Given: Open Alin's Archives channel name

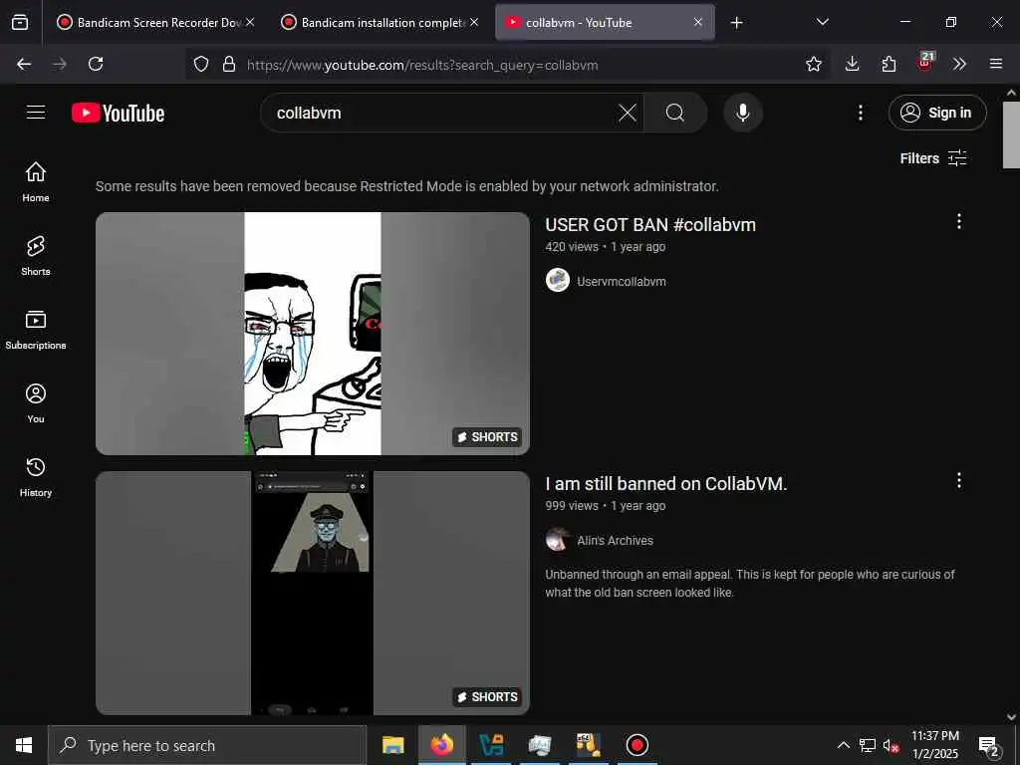Looking at the screenshot, I should (615, 541).
